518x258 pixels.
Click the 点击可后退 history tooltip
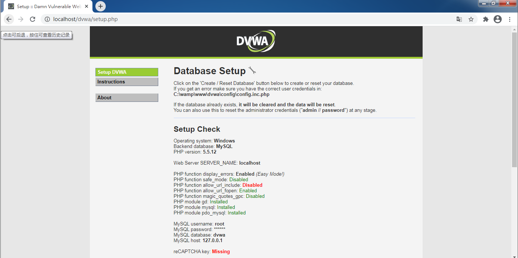pos(36,35)
